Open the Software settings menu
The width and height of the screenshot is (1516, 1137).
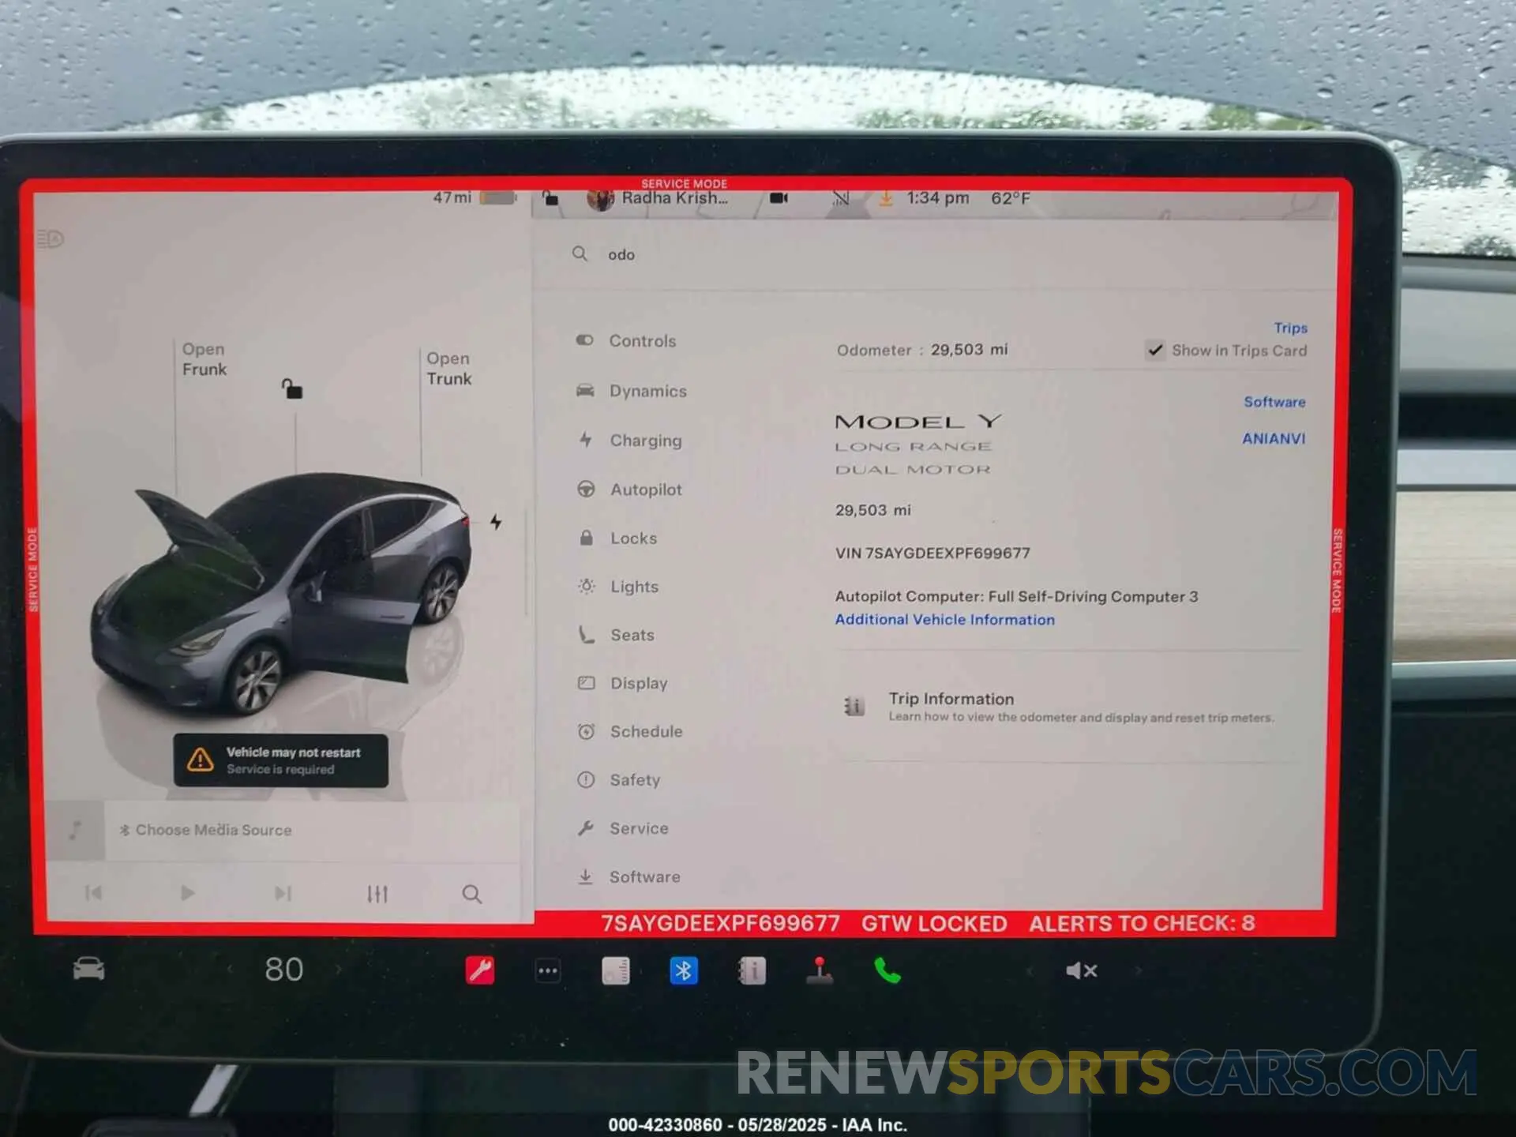click(629, 877)
